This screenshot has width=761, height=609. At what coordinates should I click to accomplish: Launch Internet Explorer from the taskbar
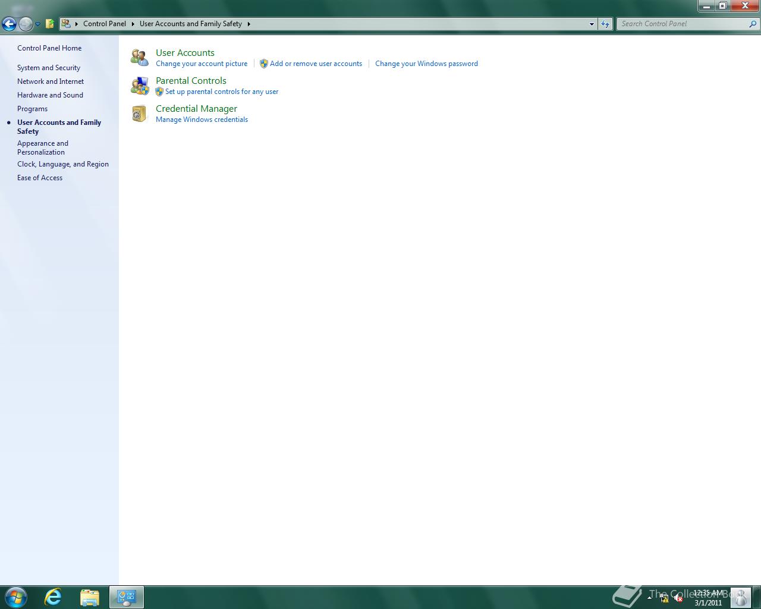52,597
